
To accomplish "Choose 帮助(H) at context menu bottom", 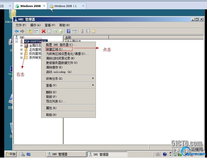I will (x=68, y=115).
